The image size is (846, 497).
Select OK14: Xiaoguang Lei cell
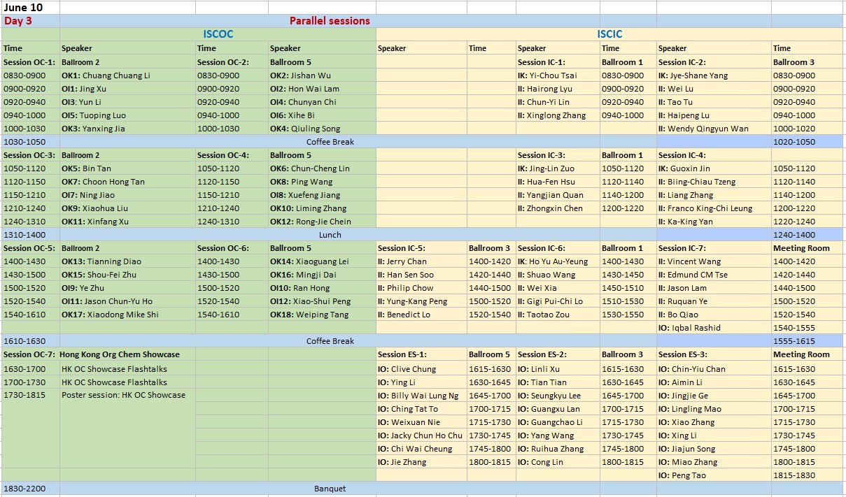click(322, 261)
